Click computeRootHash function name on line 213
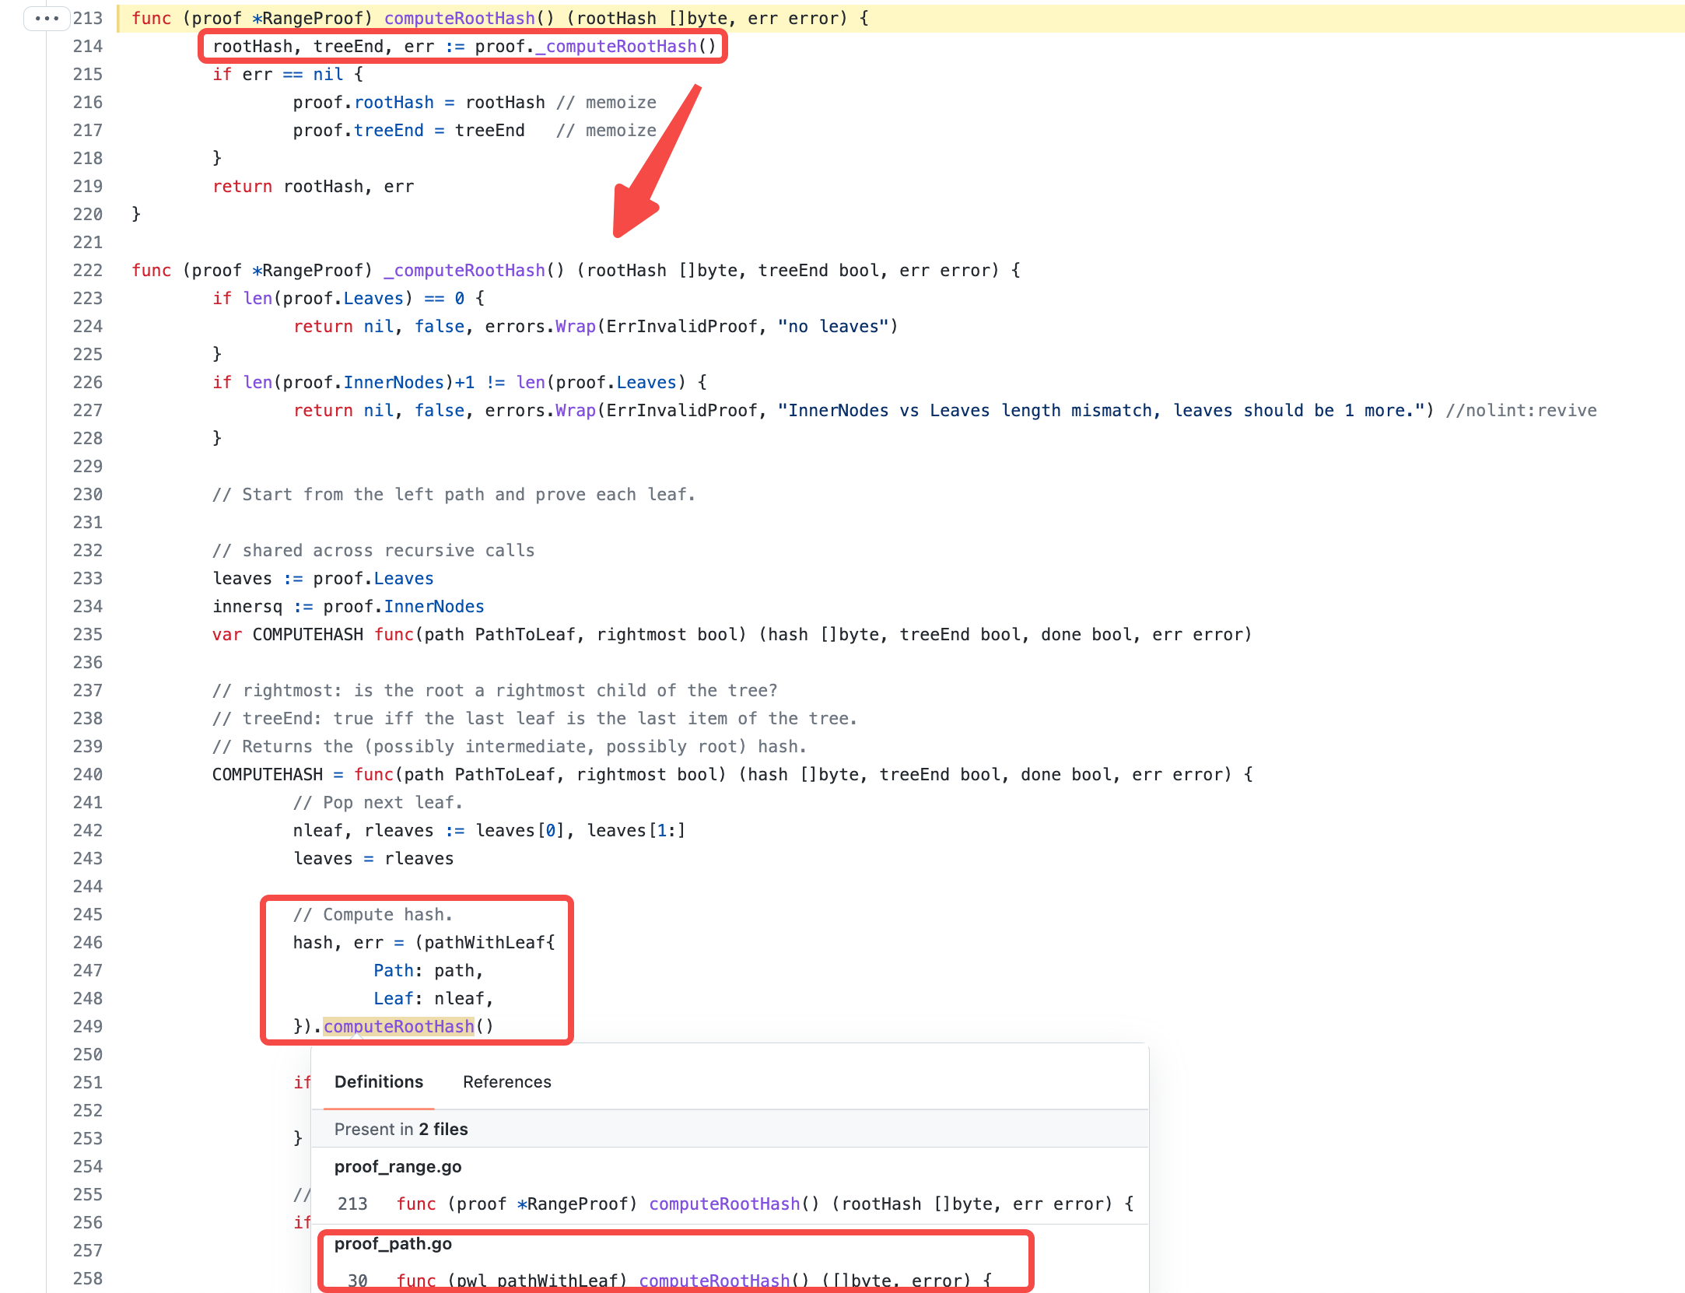Viewport: 1685px width, 1293px height. 459,18
